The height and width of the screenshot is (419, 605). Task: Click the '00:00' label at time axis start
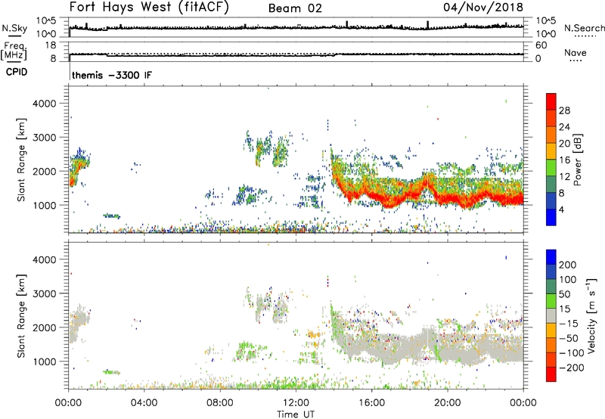tap(68, 403)
